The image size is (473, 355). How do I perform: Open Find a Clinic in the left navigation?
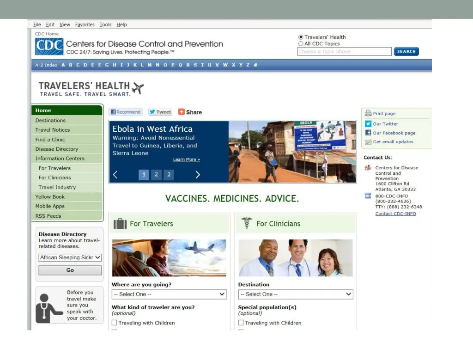click(67, 140)
